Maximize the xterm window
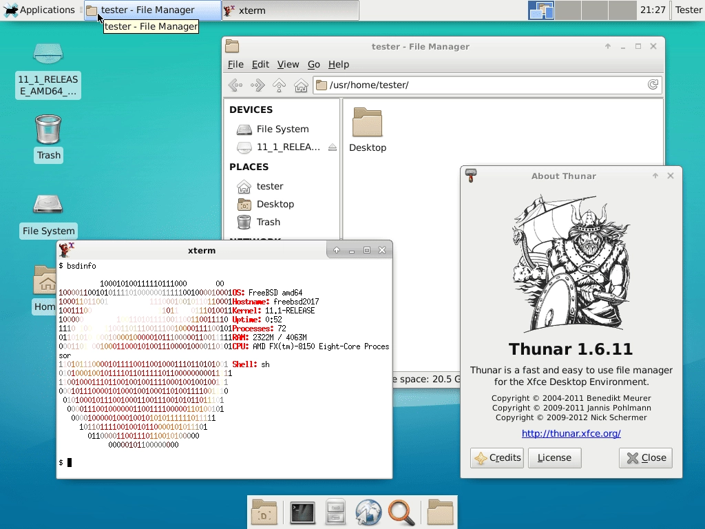Image resolution: width=705 pixels, height=529 pixels. point(366,250)
